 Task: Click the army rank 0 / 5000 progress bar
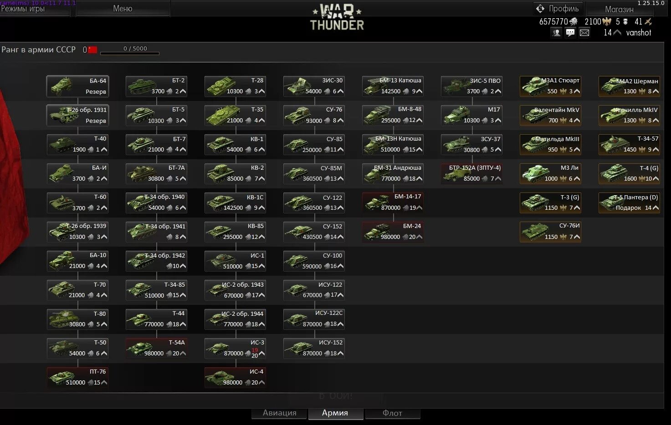tap(130, 53)
